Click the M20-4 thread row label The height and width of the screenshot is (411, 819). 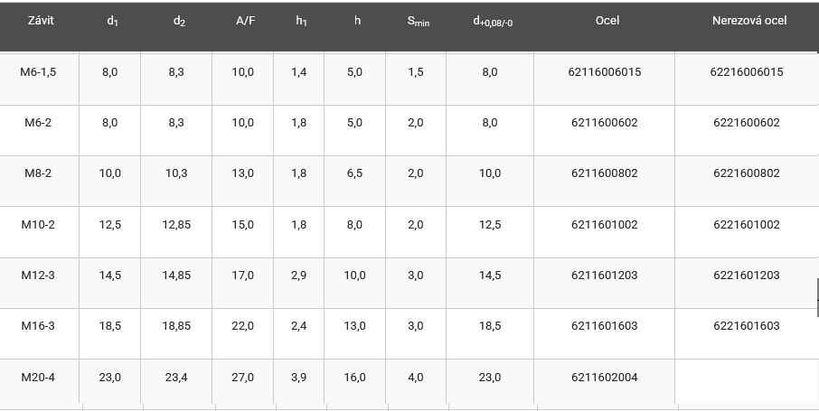point(39,378)
